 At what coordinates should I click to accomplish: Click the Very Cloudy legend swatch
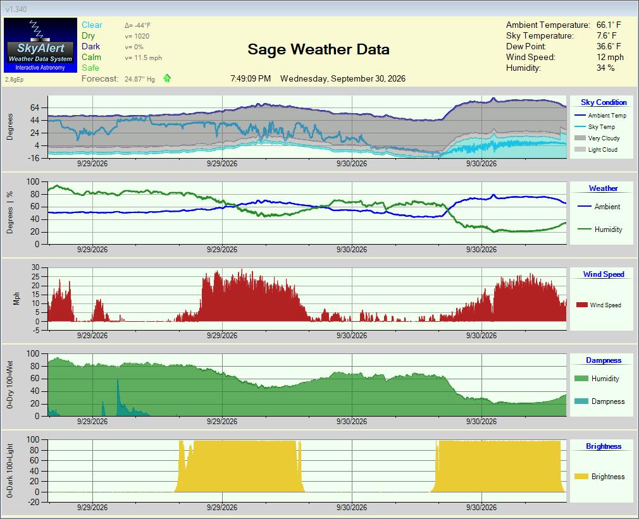580,138
